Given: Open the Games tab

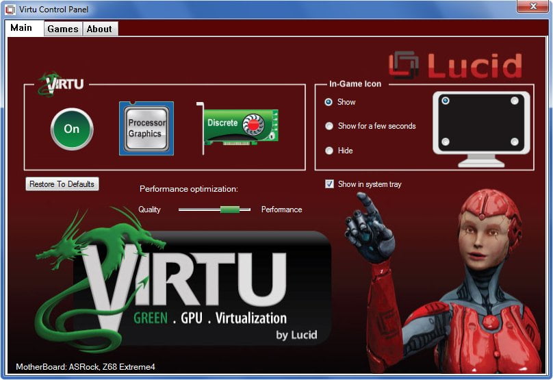Looking at the screenshot, I should [x=63, y=29].
